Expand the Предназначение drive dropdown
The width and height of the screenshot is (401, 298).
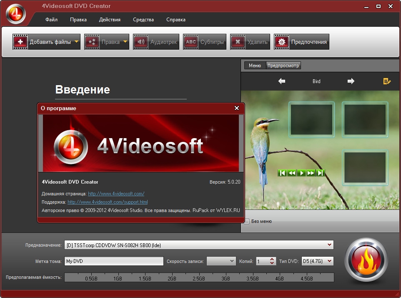[x=329, y=245]
